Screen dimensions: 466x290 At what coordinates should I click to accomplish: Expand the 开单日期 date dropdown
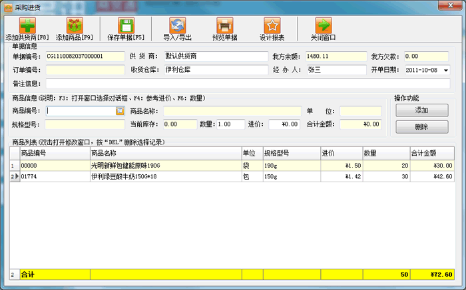(445, 70)
